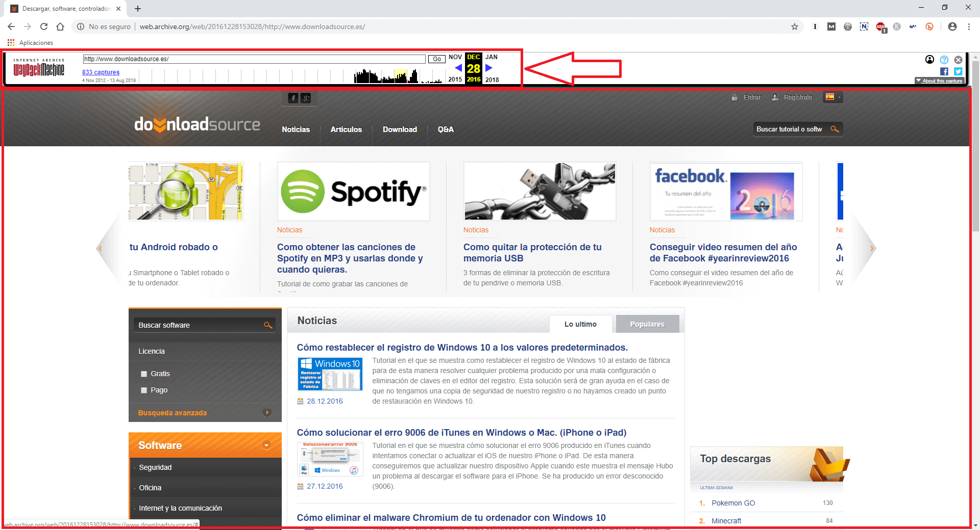Open the Articulos menu item

pos(346,129)
